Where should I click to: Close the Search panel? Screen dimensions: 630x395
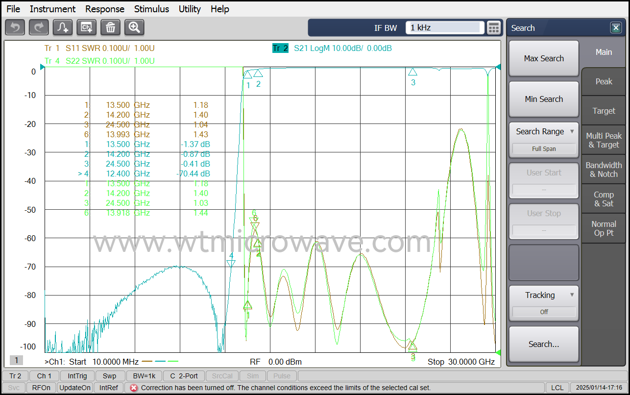click(616, 28)
